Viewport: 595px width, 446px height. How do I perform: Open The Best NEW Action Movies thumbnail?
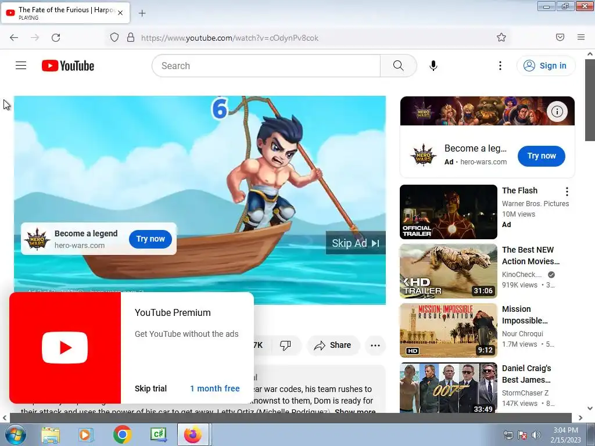tap(449, 271)
